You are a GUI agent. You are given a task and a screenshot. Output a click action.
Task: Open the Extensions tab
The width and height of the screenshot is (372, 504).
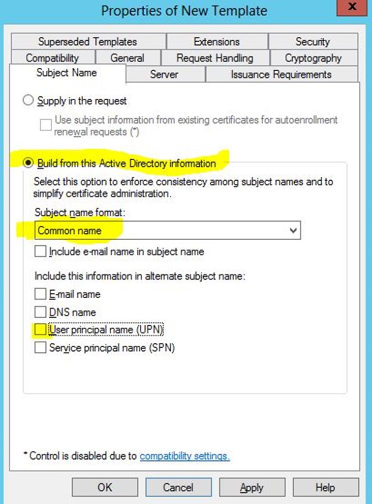pyautogui.click(x=217, y=41)
